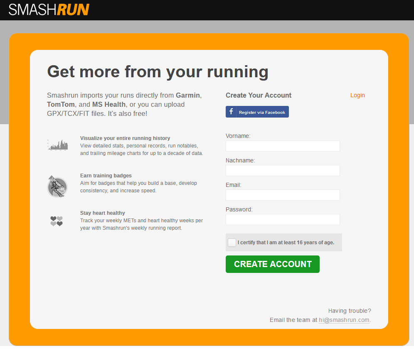
Task: Select the Nachname text box
Action: coord(283,171)
